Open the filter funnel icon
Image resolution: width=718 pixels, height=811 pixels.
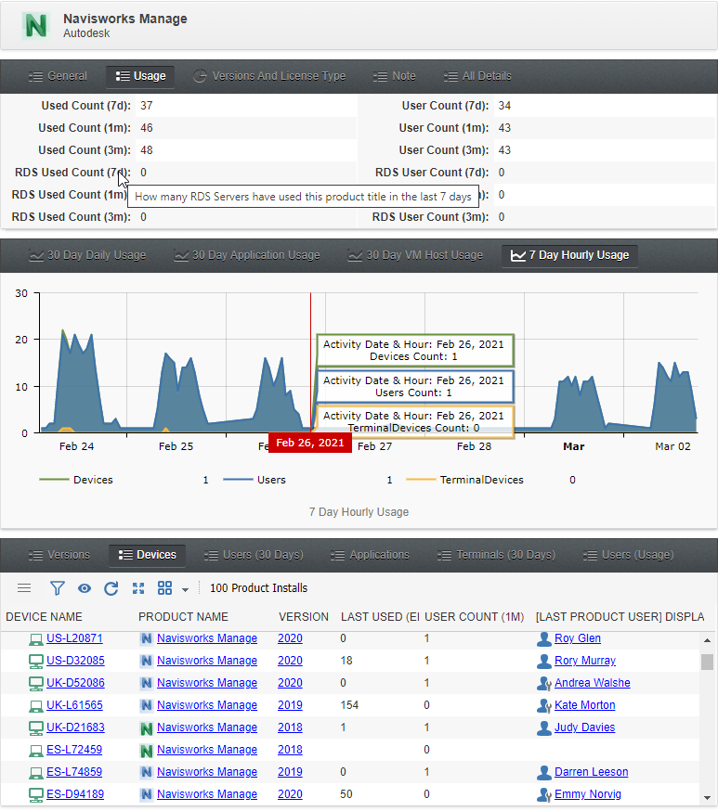[x=58, y=588]
